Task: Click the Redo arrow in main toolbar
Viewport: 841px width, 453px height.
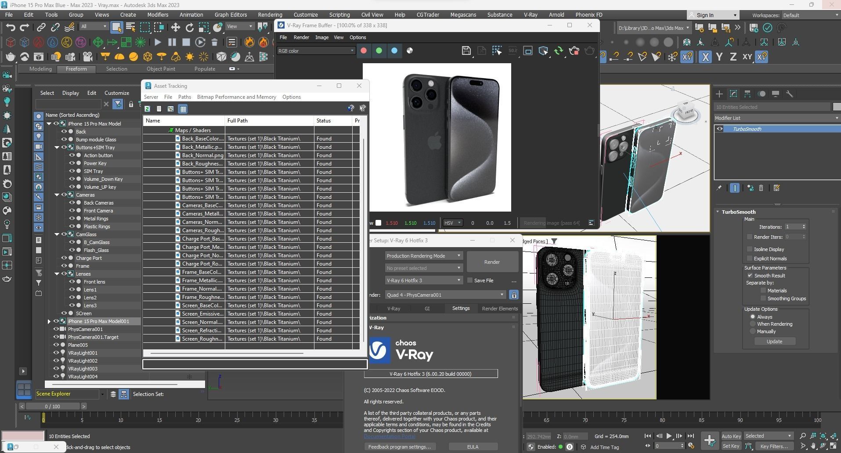Action: [24, 28]
